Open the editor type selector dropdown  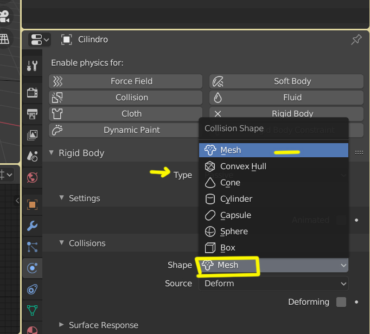point(40,40)
